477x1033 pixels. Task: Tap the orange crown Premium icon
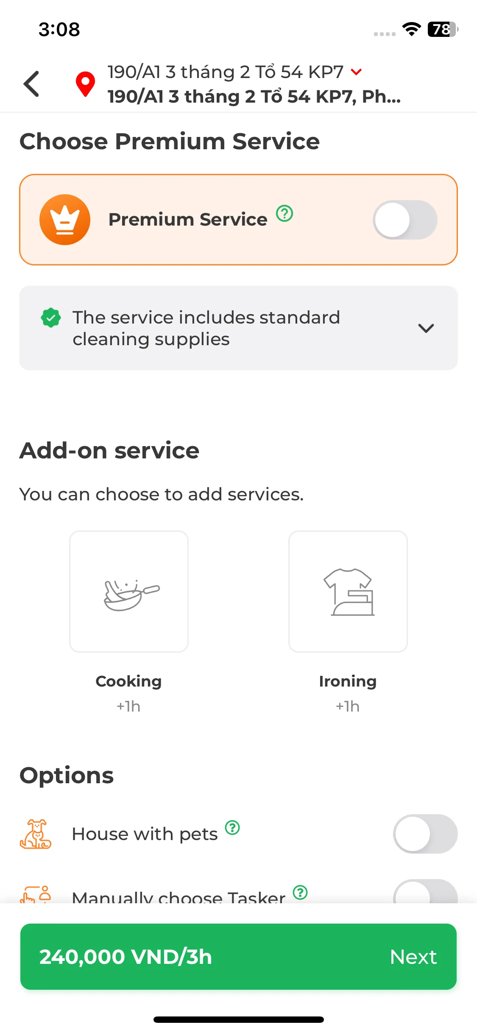65,220
